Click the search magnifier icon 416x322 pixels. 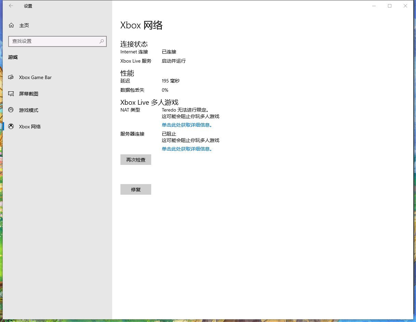pyautogui.click(x=102, y=41)
